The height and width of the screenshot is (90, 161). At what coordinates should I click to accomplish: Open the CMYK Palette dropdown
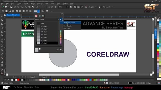(47, 19)
